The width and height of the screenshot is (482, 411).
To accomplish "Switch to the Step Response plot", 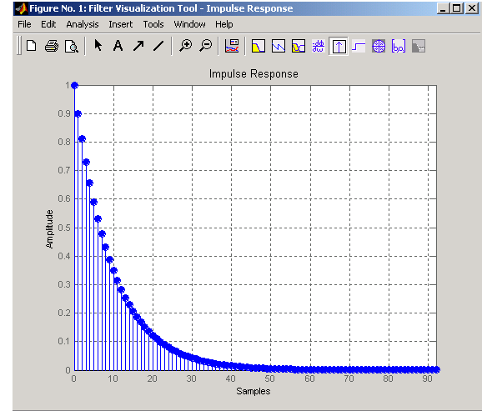I will click(x=359, y=47).
